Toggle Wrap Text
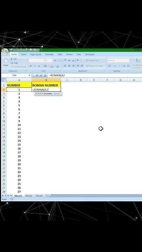Screen dimensions: 142x252 (92, 61)
